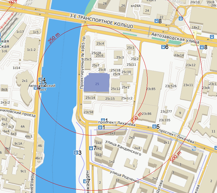This screenshot has height=193, width=217.
Task: Click the 3-Е ТРАНСПОРТНОЕ КОЛЬЦО road label
Action: coord(101,21)
